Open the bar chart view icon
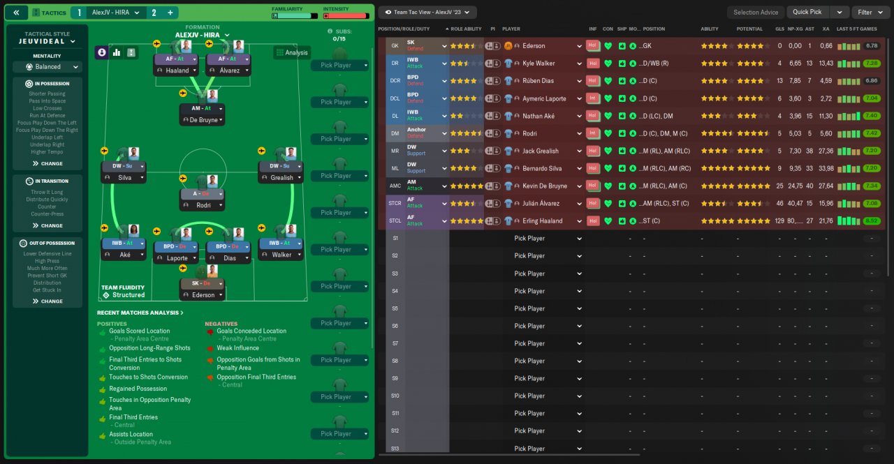894x464 pixels. pyautogui.click(x=117, y=52)
